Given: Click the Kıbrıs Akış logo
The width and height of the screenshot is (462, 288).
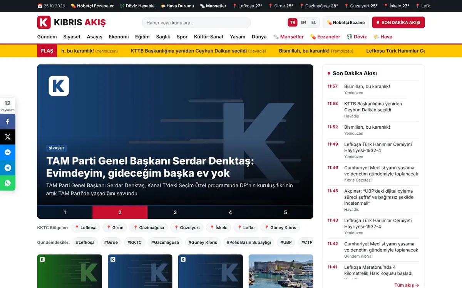Looking at the screenshot, I should [71, 22].
